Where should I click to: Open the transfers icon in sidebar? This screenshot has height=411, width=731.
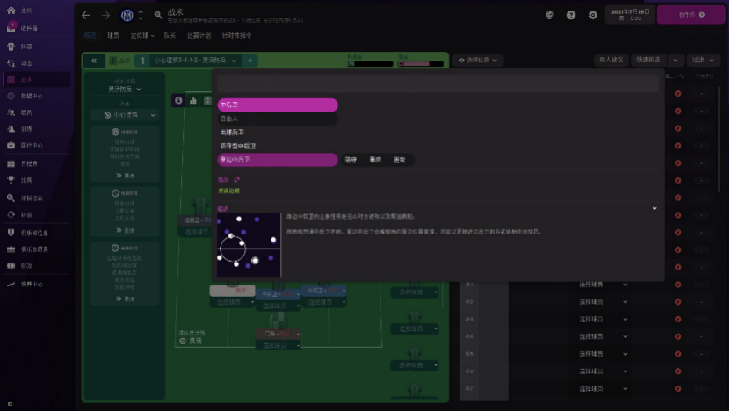pos(11,215)
